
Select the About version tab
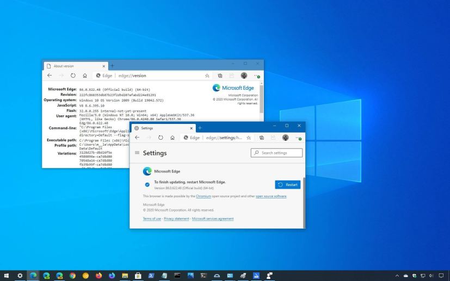76,66
